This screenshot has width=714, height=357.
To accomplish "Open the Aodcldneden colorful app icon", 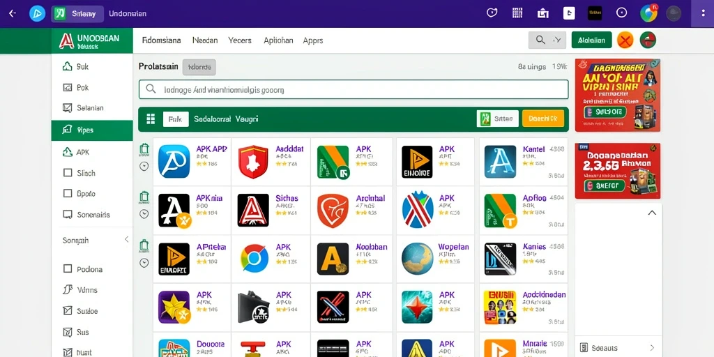I will coord(501,307).
